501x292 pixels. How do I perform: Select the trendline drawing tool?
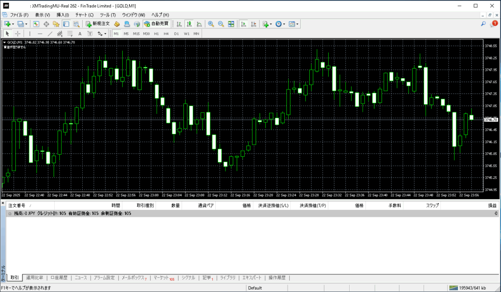click(x=50, y=34)
